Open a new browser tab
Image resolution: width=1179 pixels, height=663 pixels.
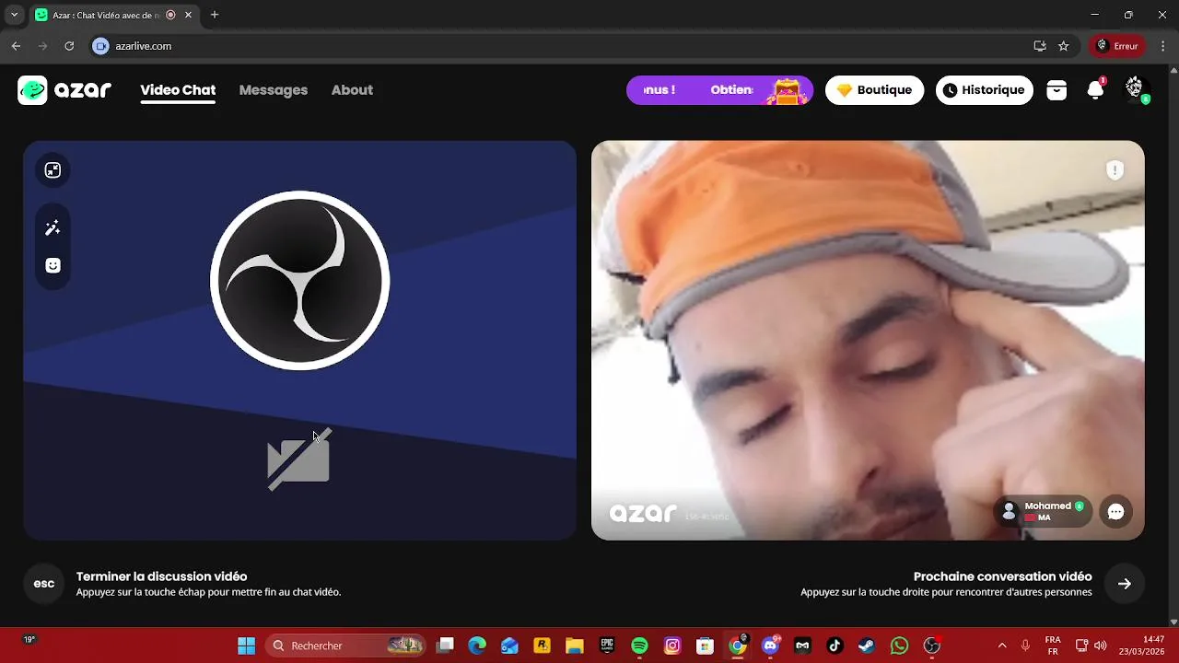[x=215, y=15]
